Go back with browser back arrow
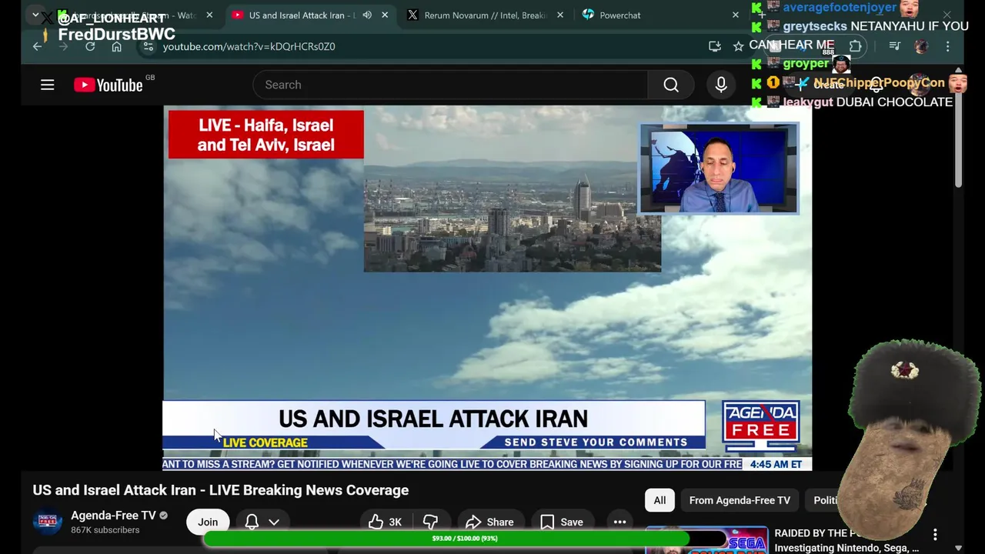The width and height of the screenshot is (985, 554). pos(38,46)
